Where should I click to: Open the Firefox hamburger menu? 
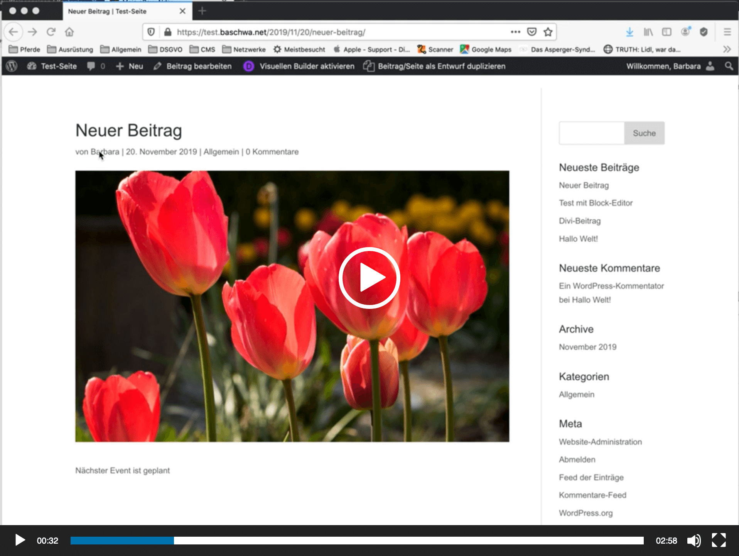point(727,32)
